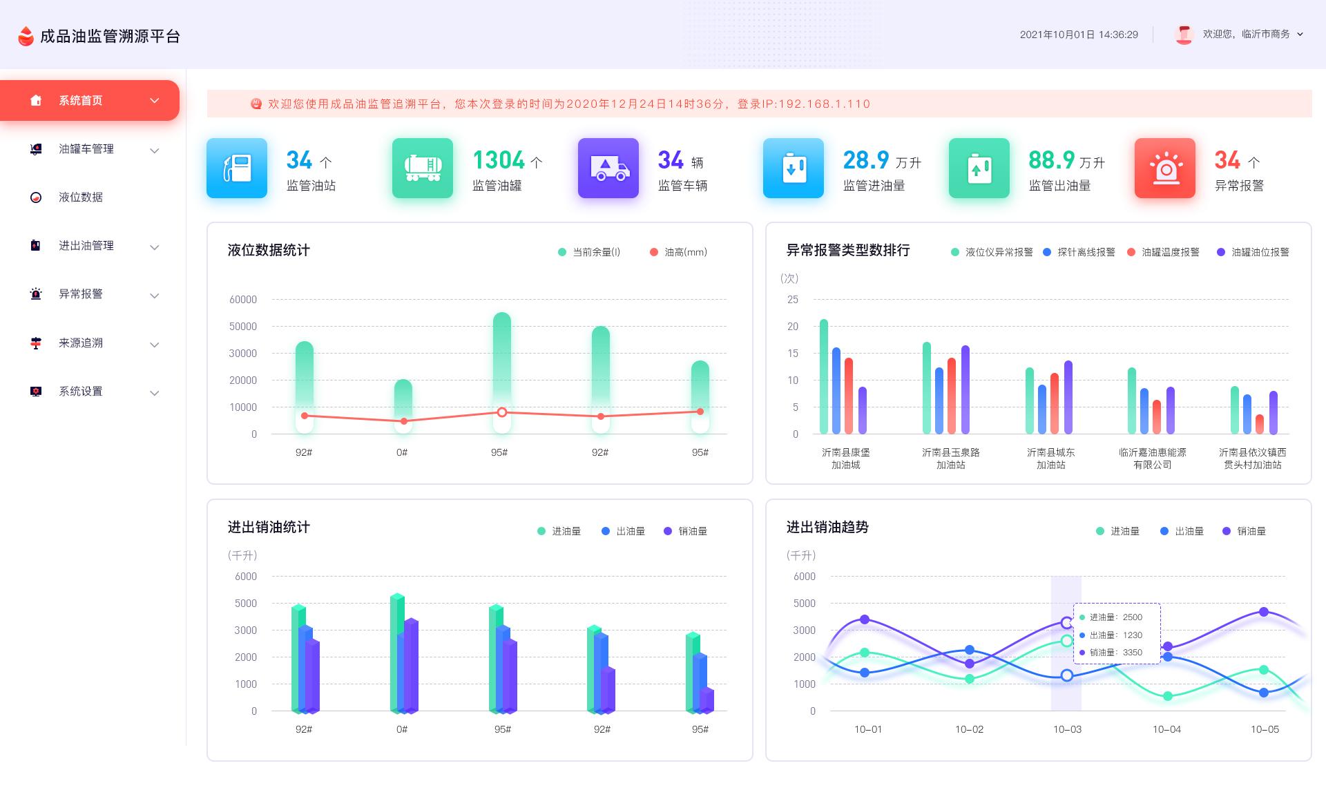Viewport: 1326px width, 790px height.
Task: Open the user account dropdown arrow
Action: 1300,34
